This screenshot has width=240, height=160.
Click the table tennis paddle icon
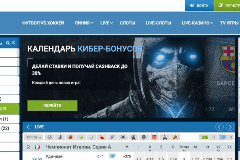coord(102,137)
